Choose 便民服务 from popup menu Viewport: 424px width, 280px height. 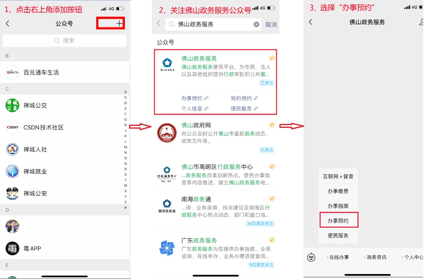pyautogui.click(x=338, y=236)
